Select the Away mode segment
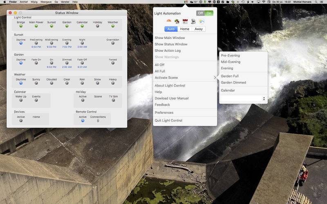327x204 pixels. tap(199, 29)
